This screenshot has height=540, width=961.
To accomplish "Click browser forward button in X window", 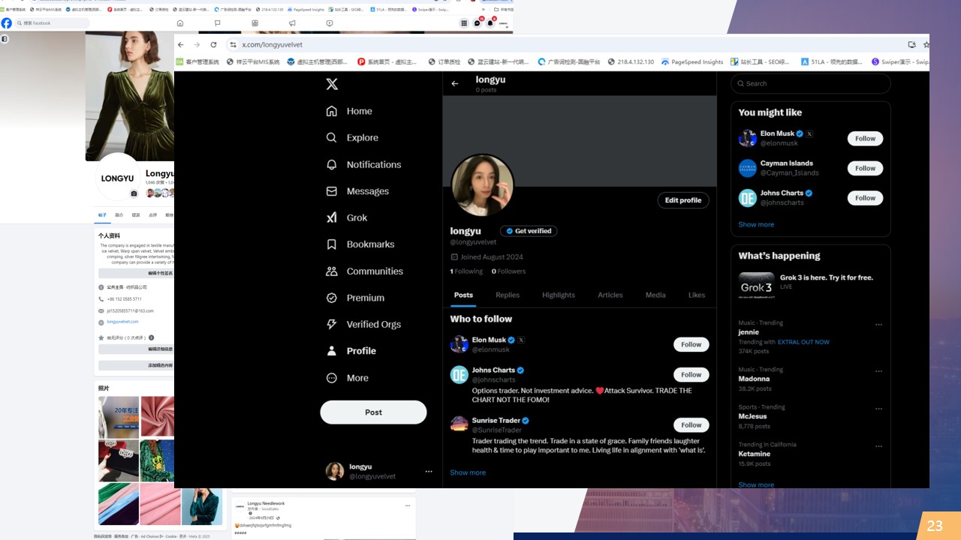I will 197,45.
